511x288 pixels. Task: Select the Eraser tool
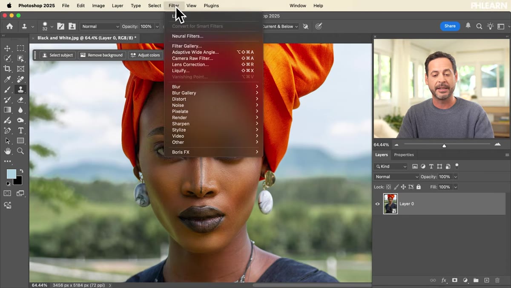(x=20, y=100)
